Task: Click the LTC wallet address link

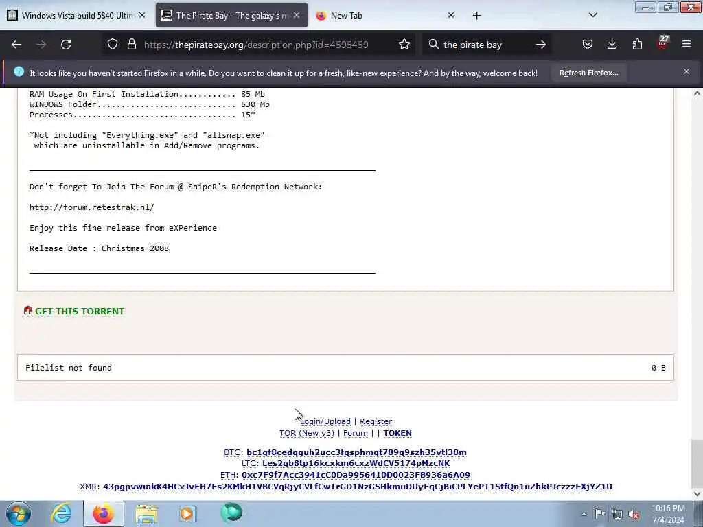Action: click(x=356, y=463)
